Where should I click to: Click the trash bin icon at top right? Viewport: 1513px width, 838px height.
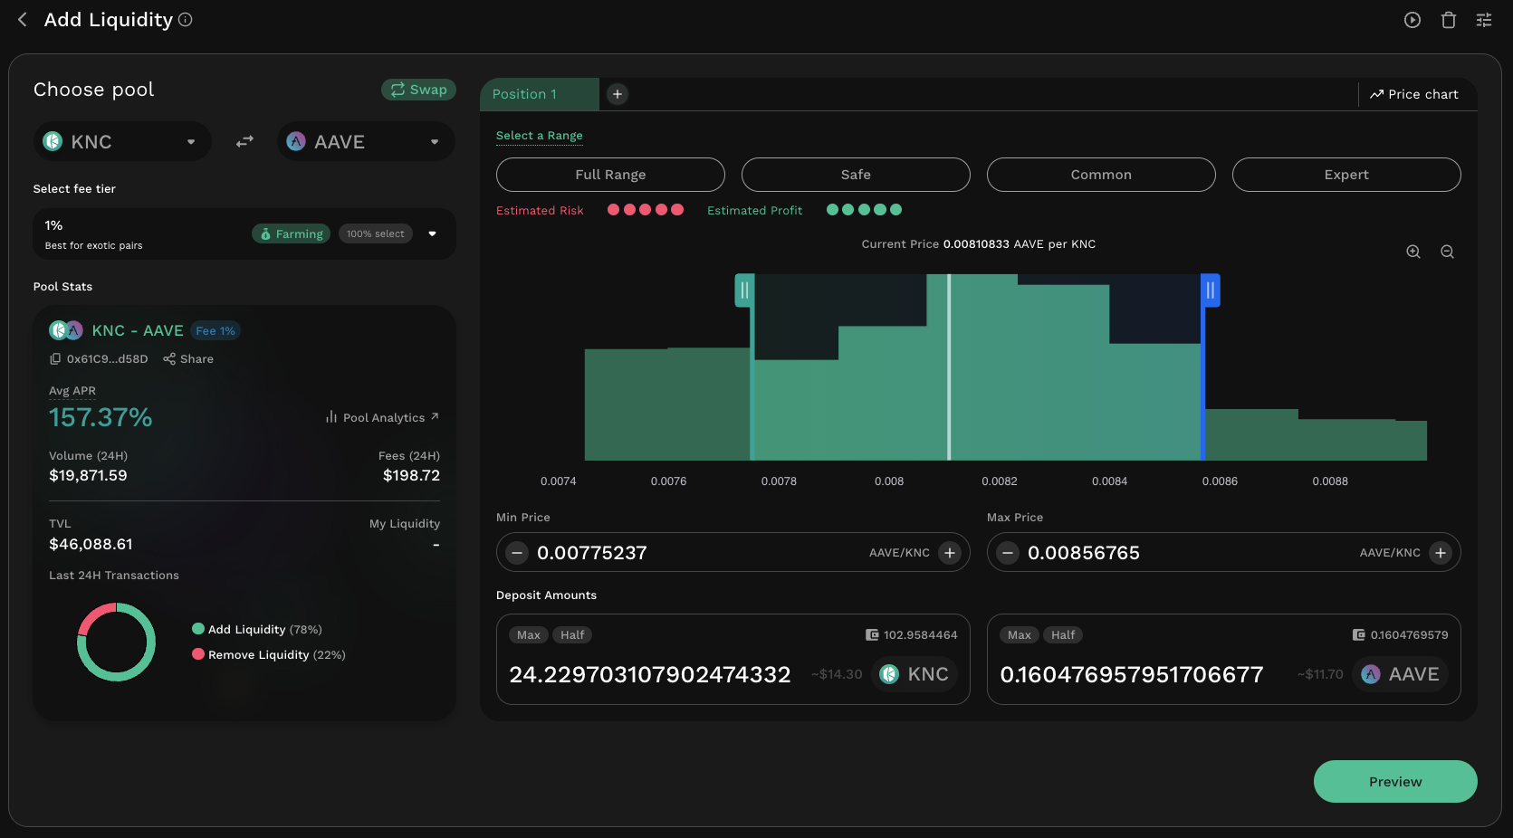tap(1449, 20)
